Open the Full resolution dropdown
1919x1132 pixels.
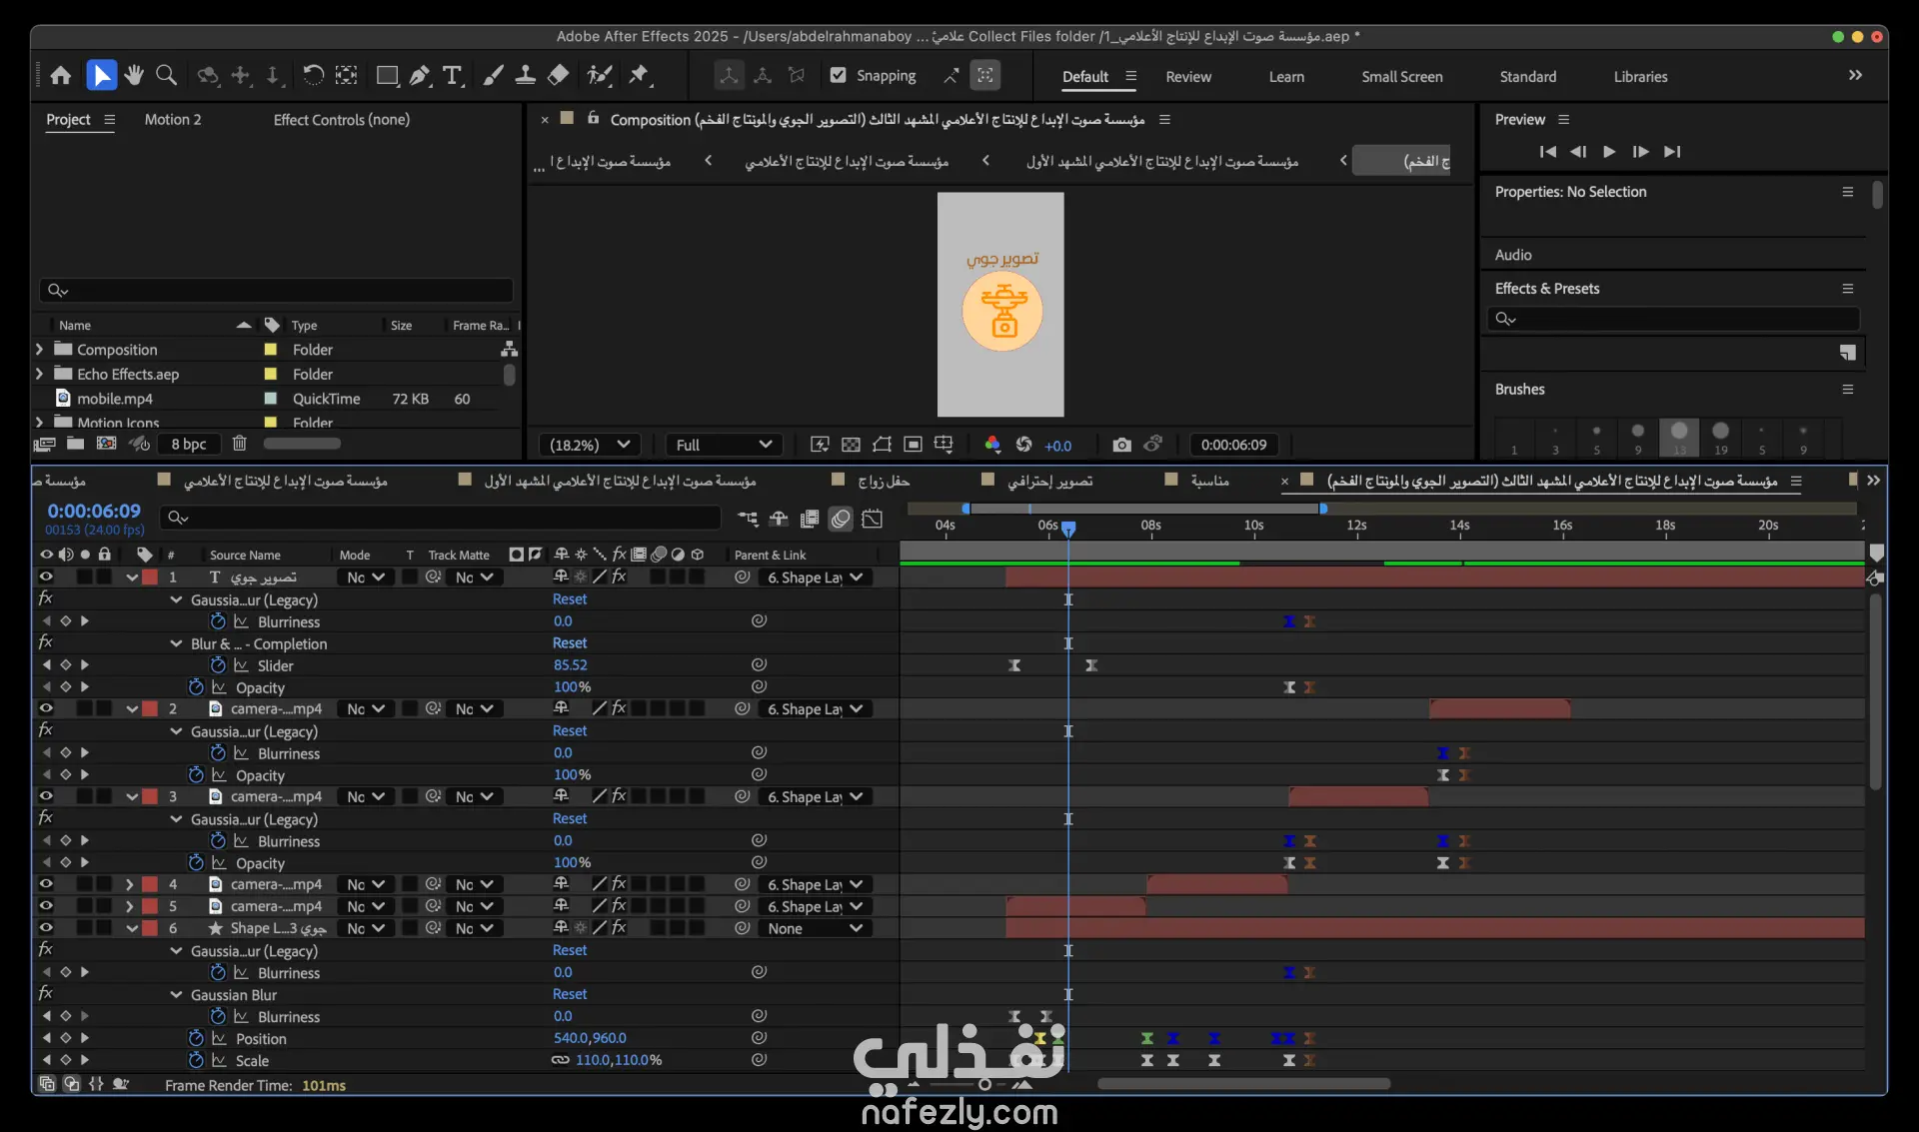pyautogui.click(x=724, y=445)
